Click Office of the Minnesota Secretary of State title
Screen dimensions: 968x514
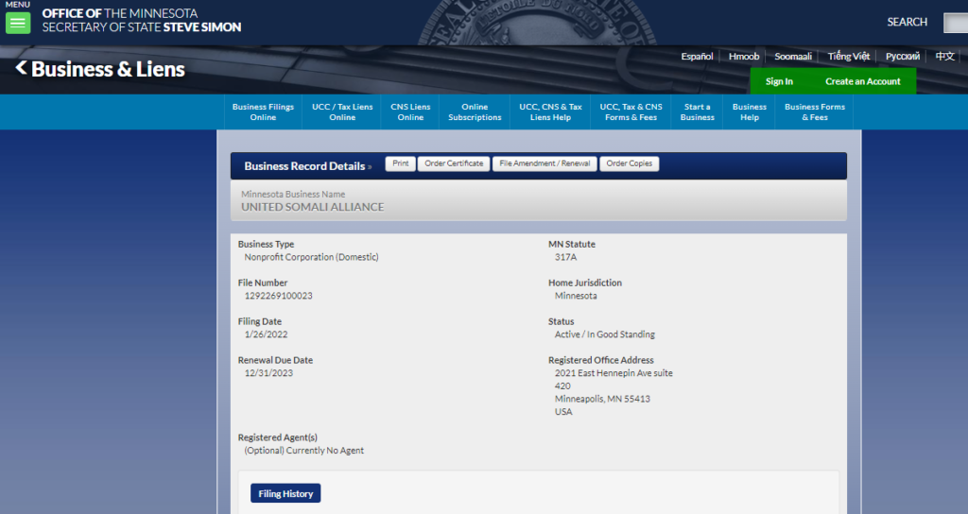(x=142, y=21)
